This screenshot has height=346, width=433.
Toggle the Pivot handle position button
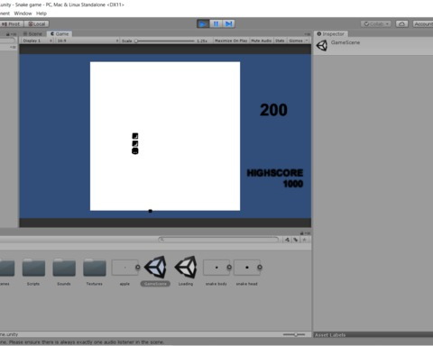coord(12,24)
